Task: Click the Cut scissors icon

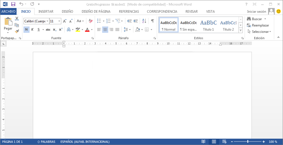Action: pos(17,19)
